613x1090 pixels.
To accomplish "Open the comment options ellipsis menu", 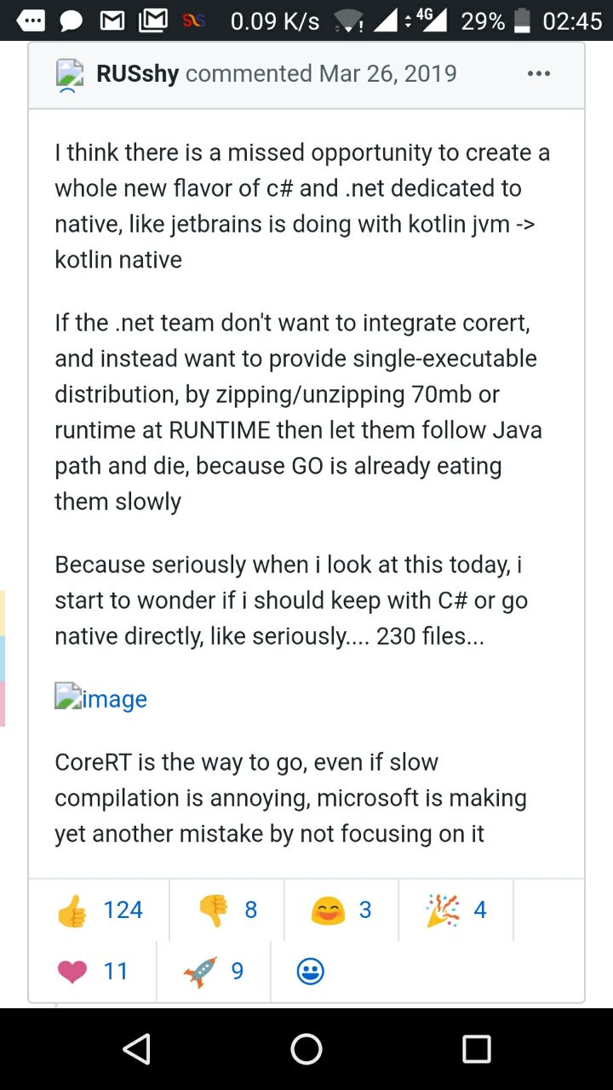I will click(x=539, y=74).
